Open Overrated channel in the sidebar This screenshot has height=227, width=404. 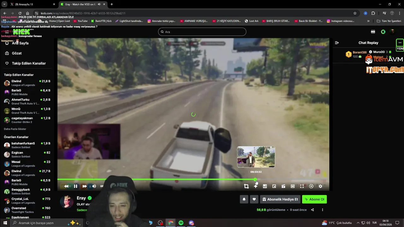27,210
